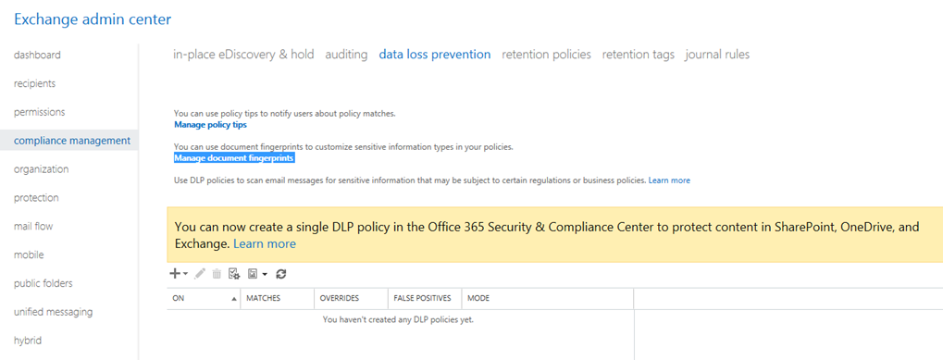Open the dropdown arrow next to the plus icon

pyautogui.click(x=185, y=273)
